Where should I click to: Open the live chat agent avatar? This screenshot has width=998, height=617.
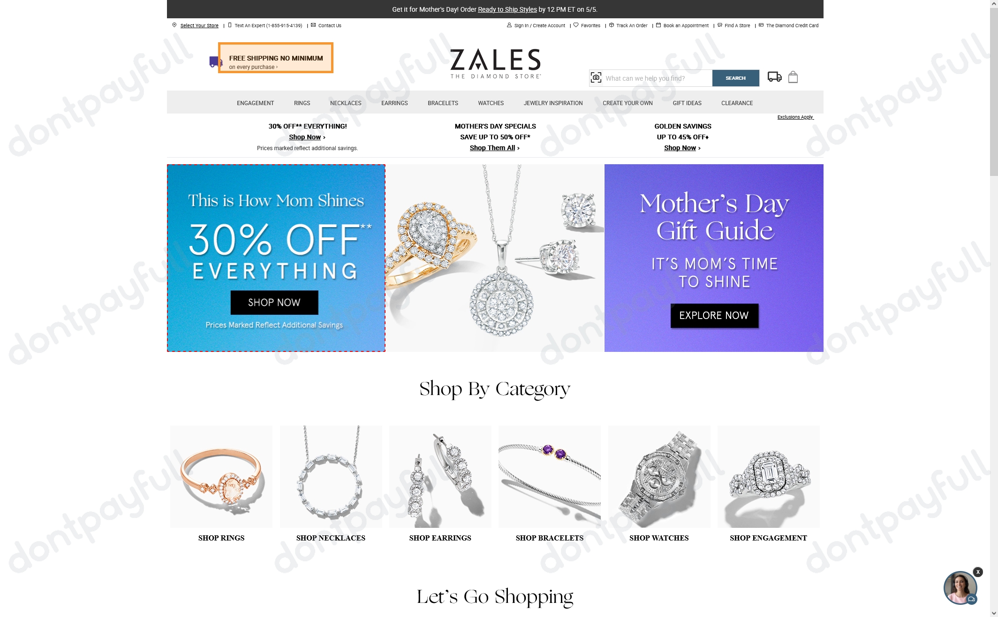click(x=960, y=587)
